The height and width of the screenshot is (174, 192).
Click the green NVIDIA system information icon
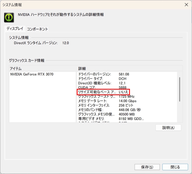(9, 17)
